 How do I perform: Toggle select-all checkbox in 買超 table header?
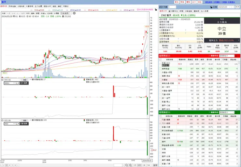[160, 59]
